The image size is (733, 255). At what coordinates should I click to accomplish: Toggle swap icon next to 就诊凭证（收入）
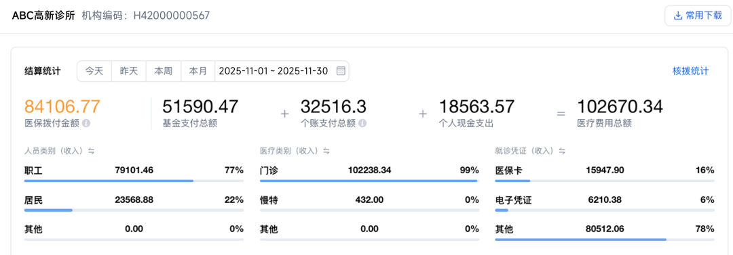(563, 151)
